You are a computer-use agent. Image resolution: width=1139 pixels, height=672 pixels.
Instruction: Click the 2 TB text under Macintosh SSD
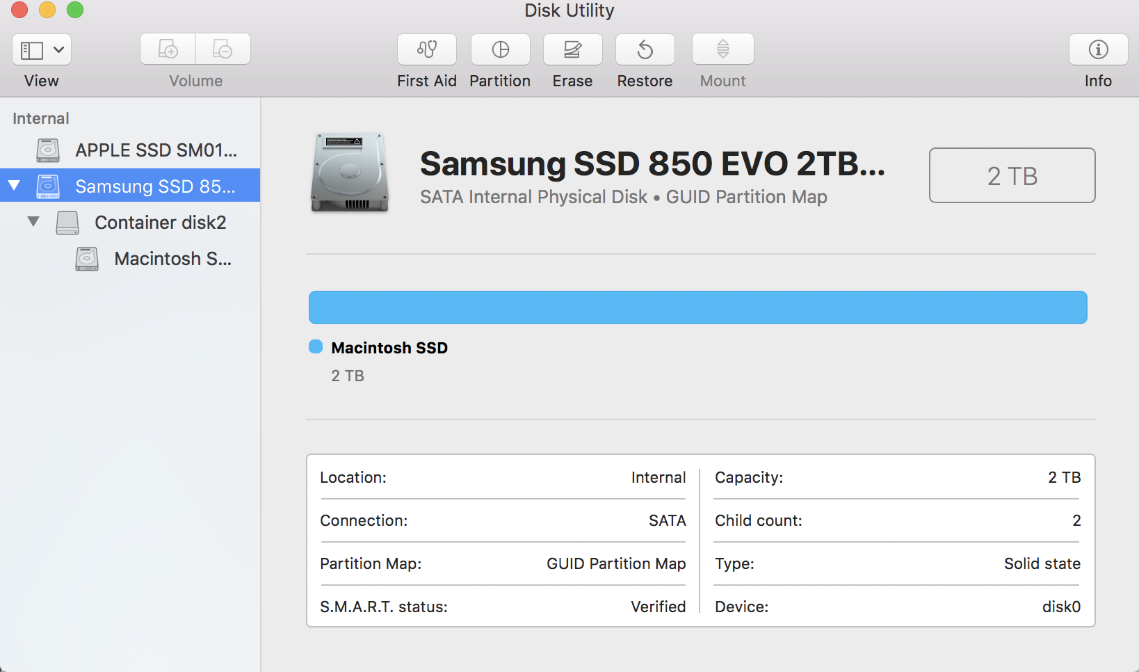click(348, 376)
